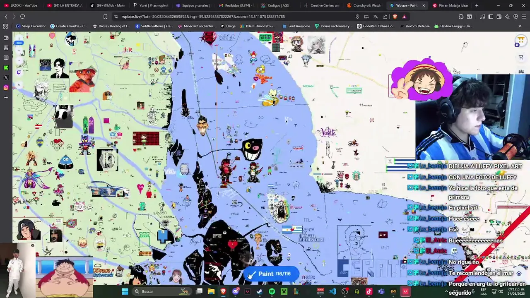Viewport: 530px width, 298px height.
Task: Open the Kick sidebar shortcut
Action: [6, 68]
